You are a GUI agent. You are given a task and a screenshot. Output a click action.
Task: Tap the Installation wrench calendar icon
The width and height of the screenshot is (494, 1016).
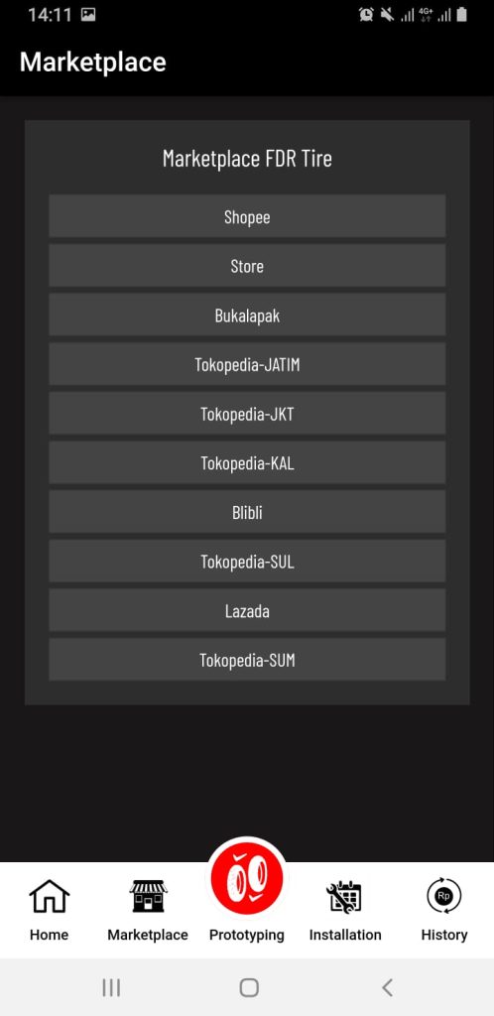(x=344, y=897)
